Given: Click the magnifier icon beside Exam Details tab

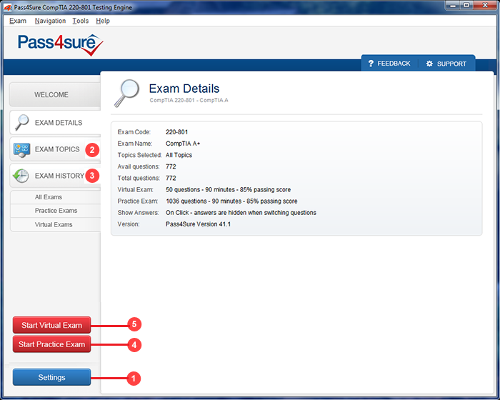Looking at the screenshot, I should point(21,122).
